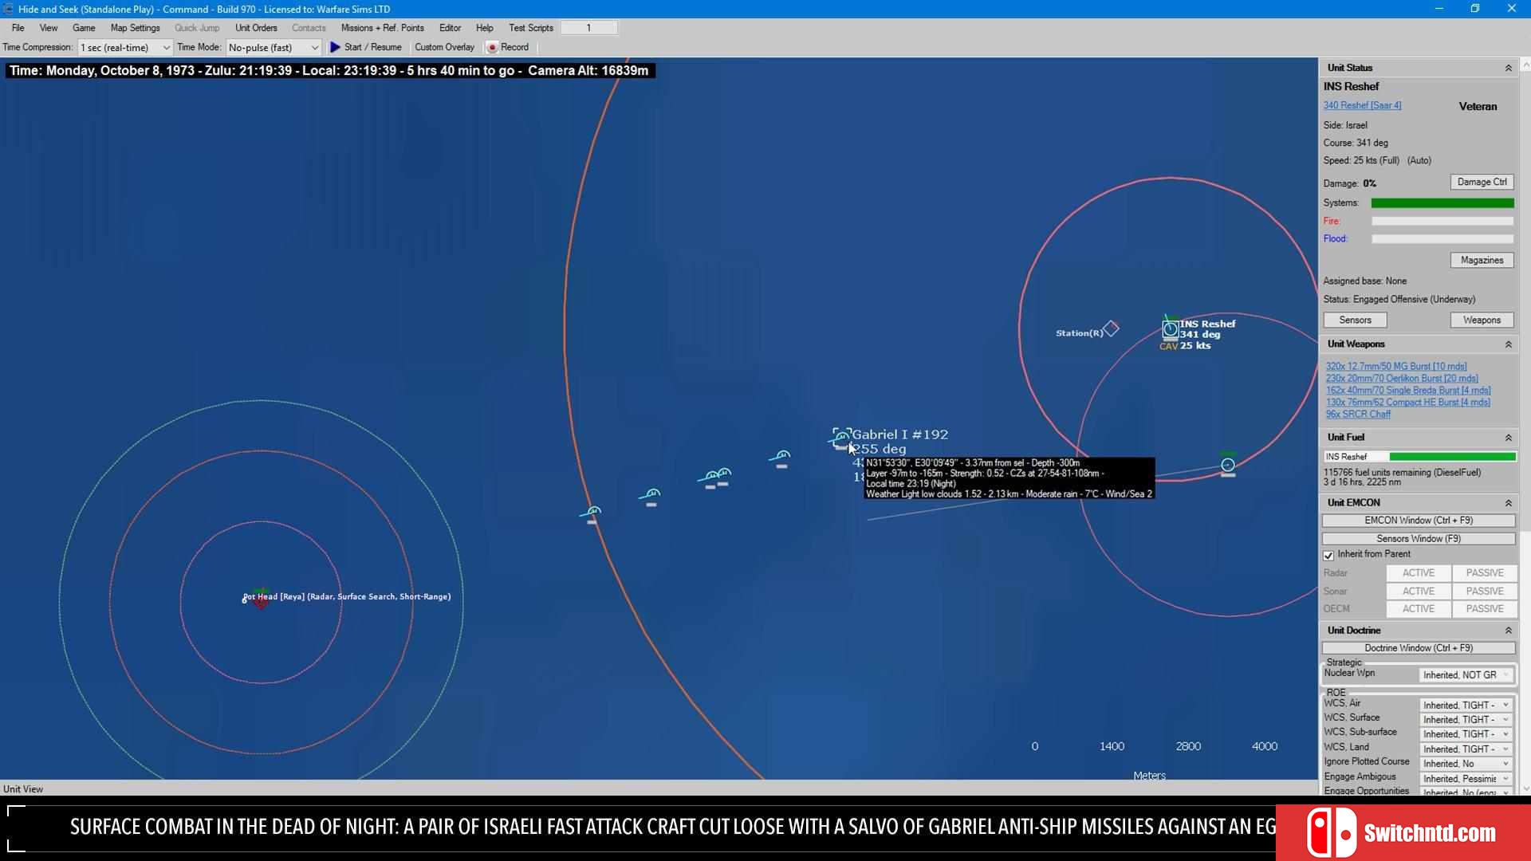This screenshot has height=861, width=1531.
Task: Open the WCS, Sub-surface dropdown
Action: pos(1466,734)
